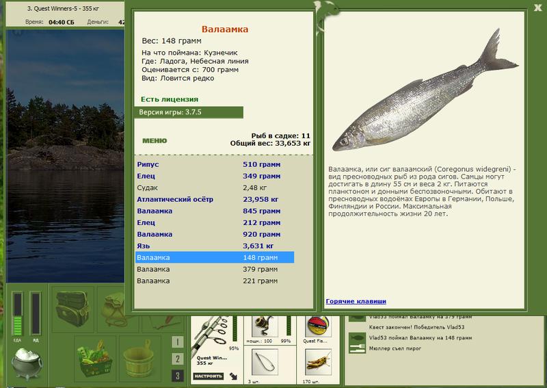This screenshot has height=388, width=547.
Task: Switch to tackle slot 2
Action: click(178, 359)
